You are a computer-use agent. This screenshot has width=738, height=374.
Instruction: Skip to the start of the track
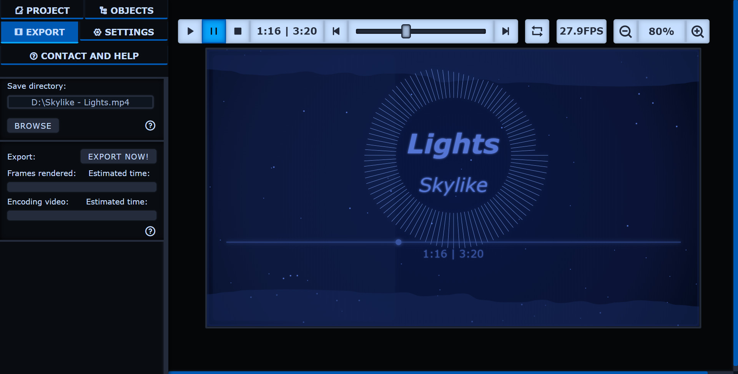336,31
